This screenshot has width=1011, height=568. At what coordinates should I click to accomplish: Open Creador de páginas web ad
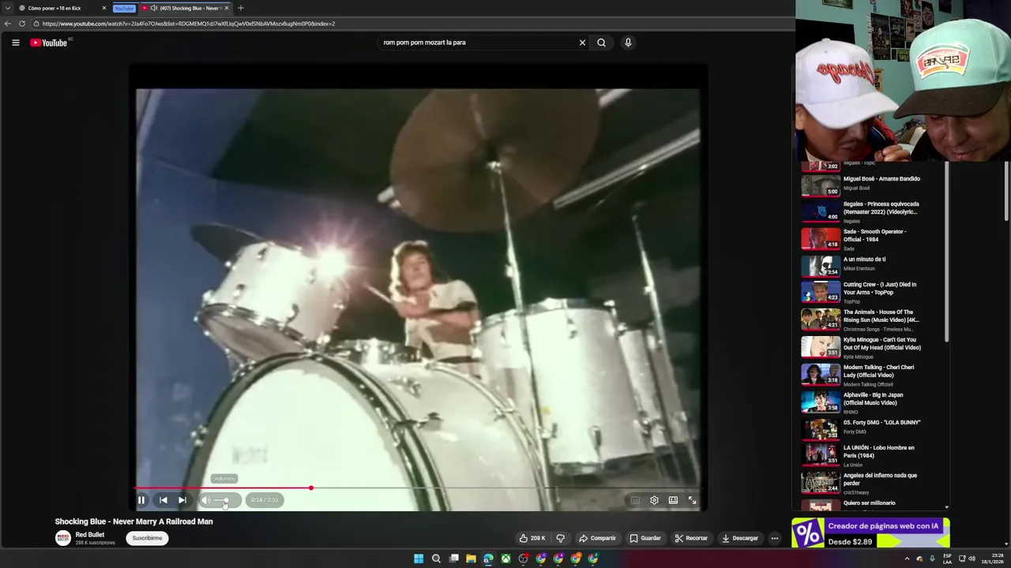[x=870, y=532]
